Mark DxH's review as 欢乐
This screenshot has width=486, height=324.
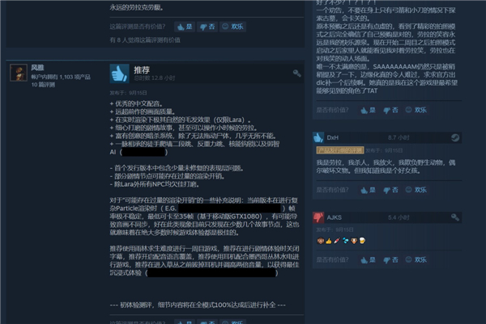(416, 190)
